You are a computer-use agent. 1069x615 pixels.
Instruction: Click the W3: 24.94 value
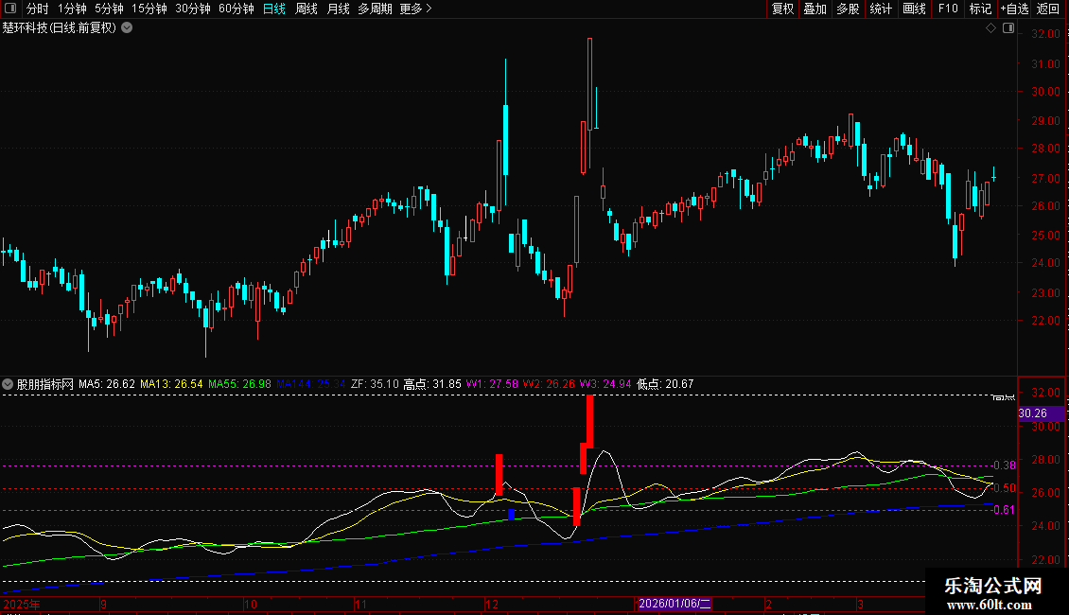605,384
